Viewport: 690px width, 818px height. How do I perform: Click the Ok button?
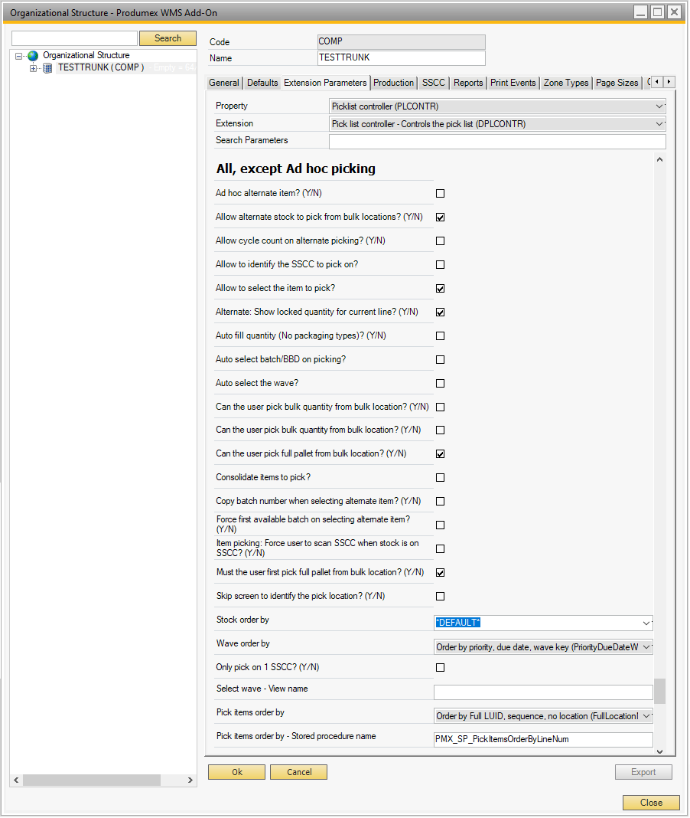point(236,772)
